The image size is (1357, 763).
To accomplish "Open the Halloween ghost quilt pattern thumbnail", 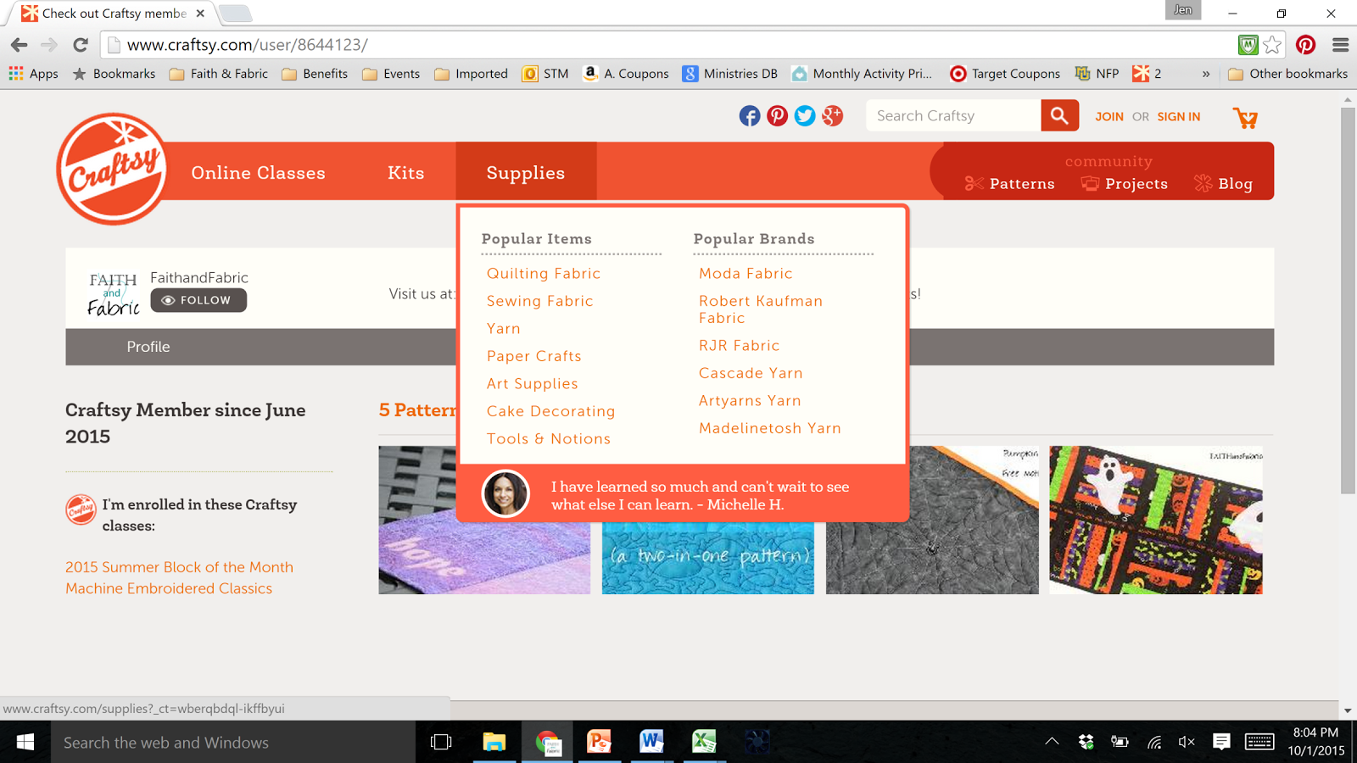I will tap(1156, 520).
